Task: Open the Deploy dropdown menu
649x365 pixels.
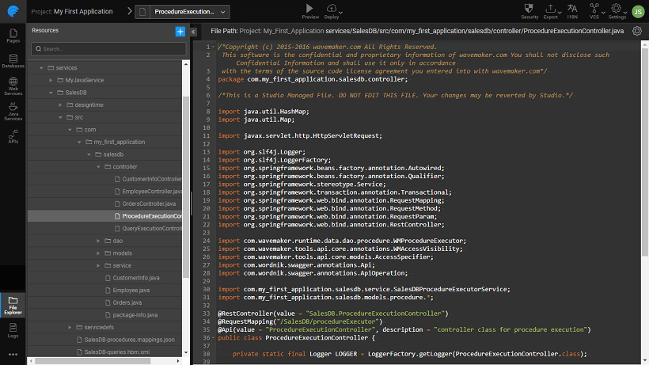Action: 332,11
